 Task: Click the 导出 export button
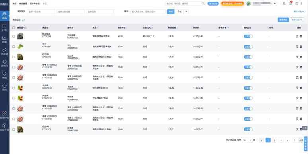coord(180,12)
